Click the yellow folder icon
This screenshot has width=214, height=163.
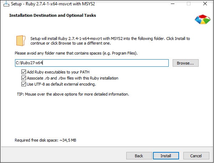tap(21, 40)
